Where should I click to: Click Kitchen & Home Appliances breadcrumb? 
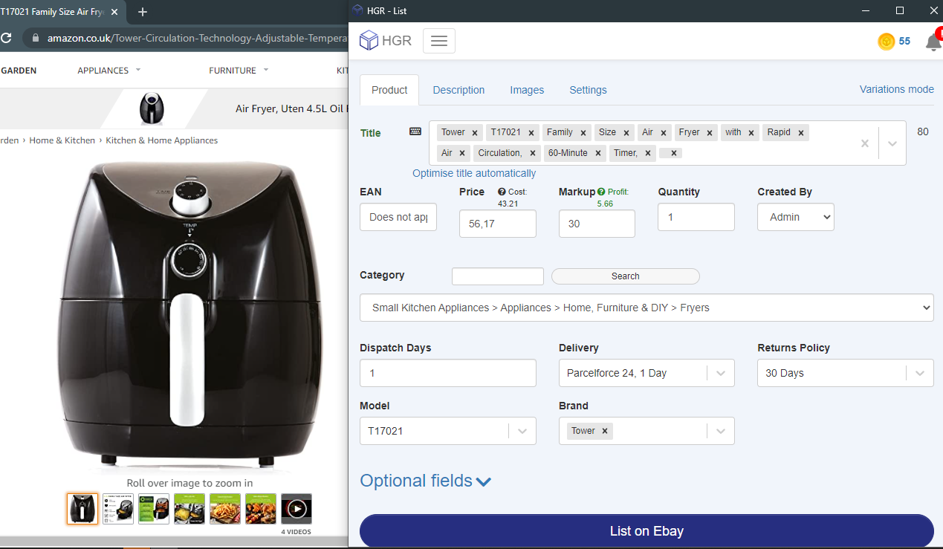pyautogui.click(x=162, y=140)
